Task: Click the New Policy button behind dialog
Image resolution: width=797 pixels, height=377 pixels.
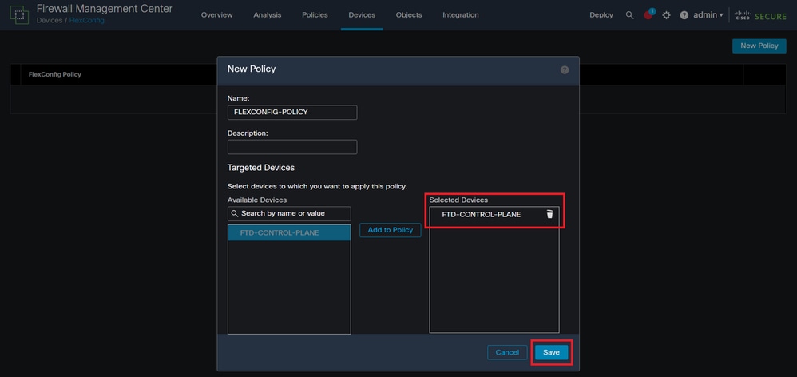Action: (759, 46)
